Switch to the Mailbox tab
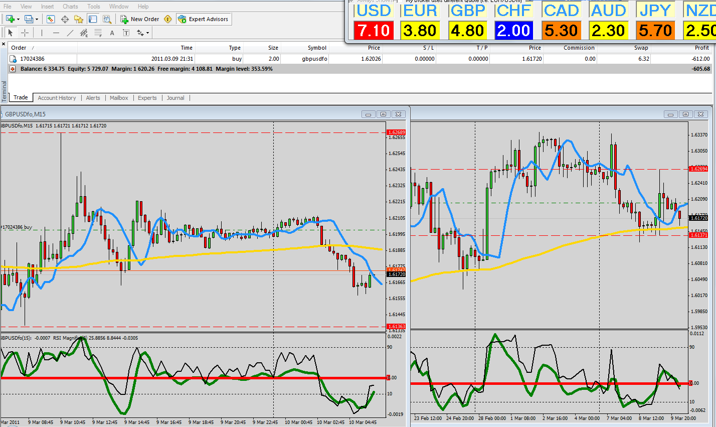Image resolution: width=716 pixels, height=427 pixels. (119, 98)
